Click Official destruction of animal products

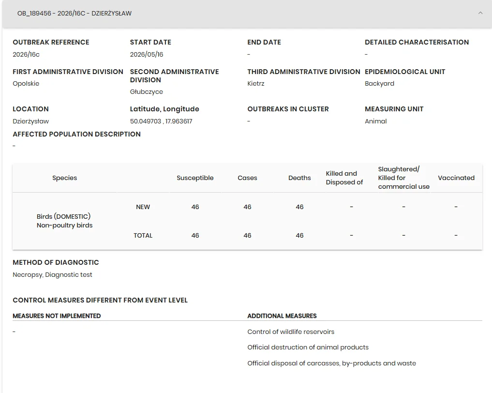[308, 347]
